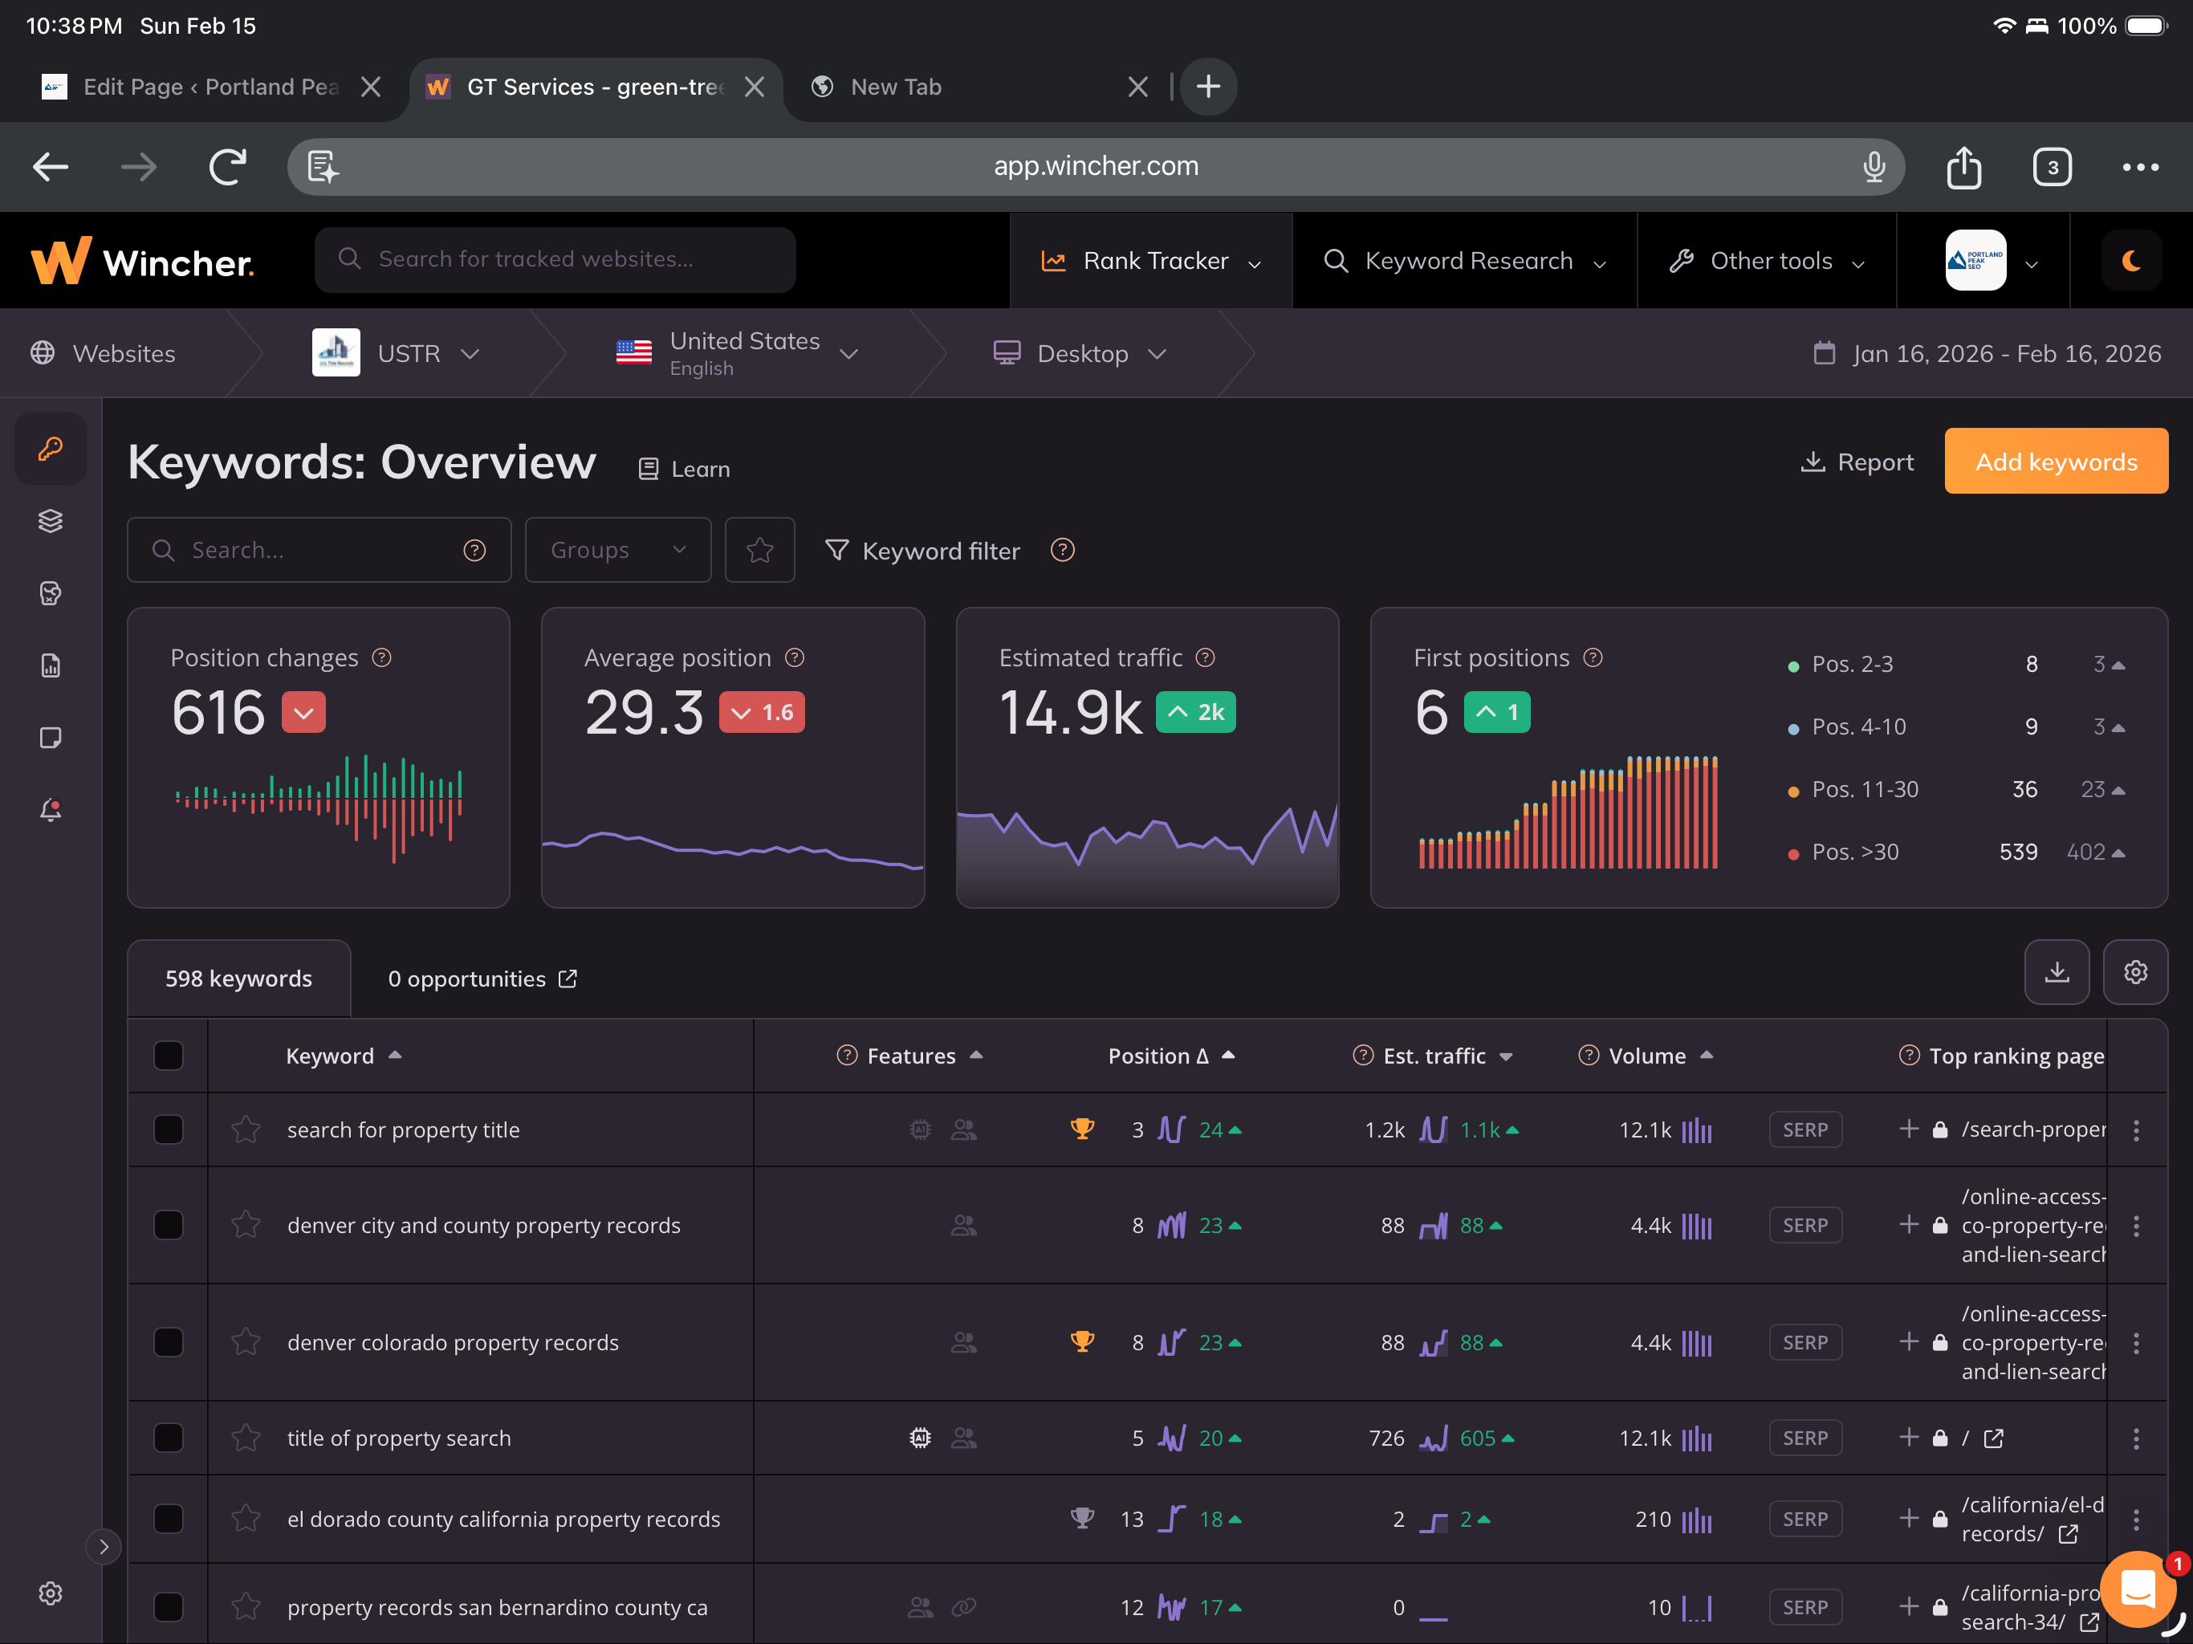Open the Groups dropdown
This screenshot has width=2193, height=1644.
coord(617,551)
